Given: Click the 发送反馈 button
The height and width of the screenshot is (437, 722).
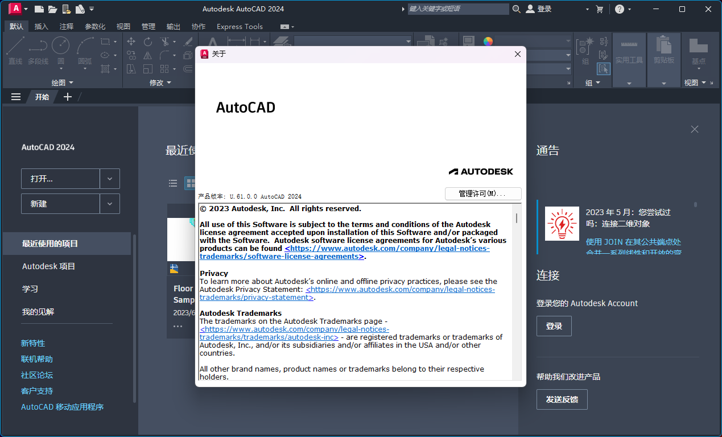Looking at the screenshot, I should click(562, 399).
